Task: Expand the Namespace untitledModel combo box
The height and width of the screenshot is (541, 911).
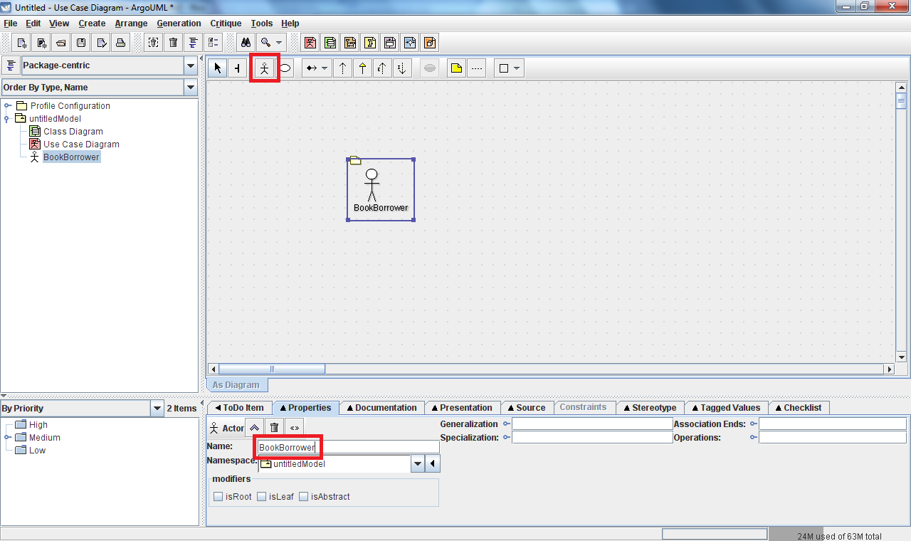Action: coord(418,464)
